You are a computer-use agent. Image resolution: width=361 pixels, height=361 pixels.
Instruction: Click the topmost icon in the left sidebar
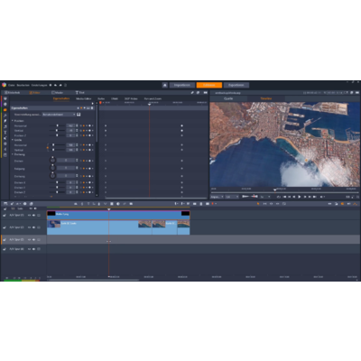(x=5, y=98)
